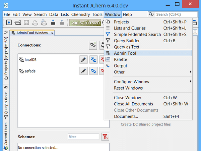
Task: Edit the localDB connection with pencil icon
Action: (x=84, y=60)
